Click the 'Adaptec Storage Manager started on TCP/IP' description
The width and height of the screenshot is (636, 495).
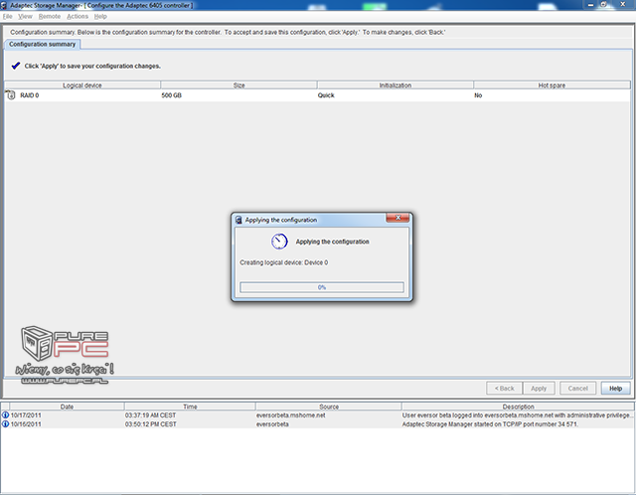(x=490, y=424)
